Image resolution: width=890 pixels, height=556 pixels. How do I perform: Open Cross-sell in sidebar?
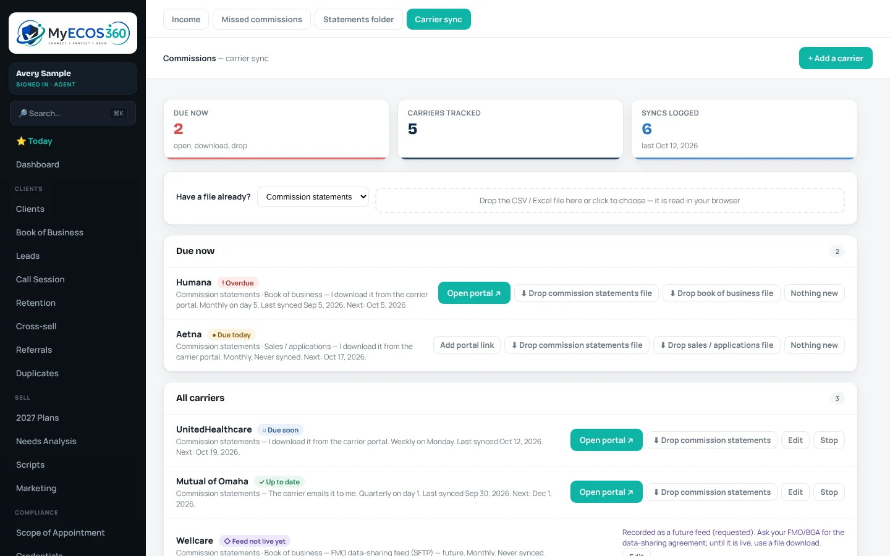coord(73,326)
